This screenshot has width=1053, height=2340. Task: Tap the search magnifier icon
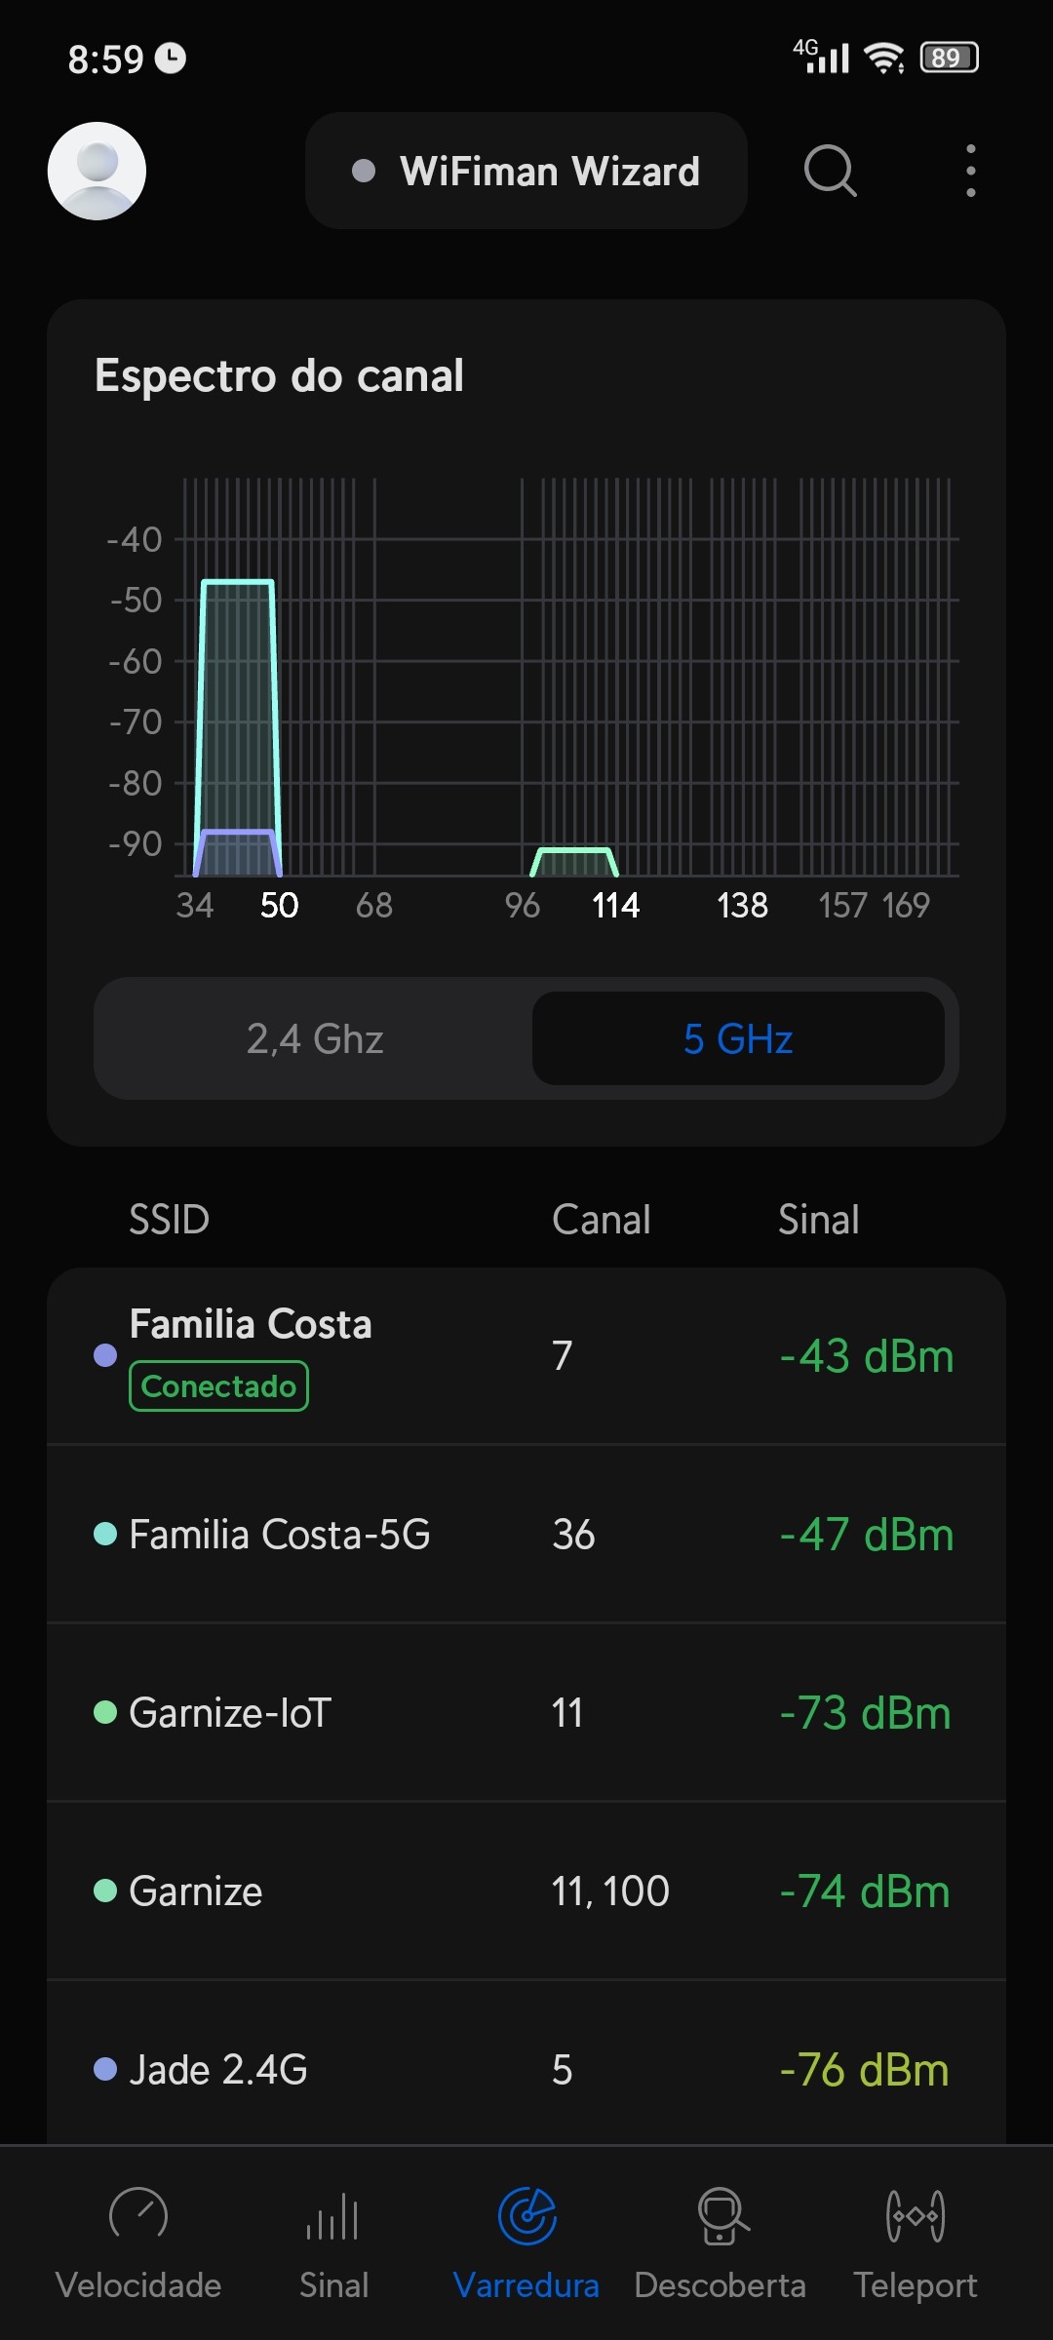click(830, 171)
